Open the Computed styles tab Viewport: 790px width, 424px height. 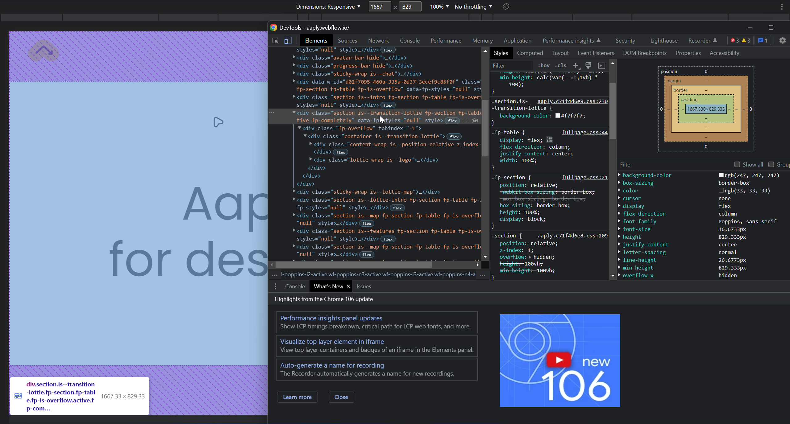point(530,53)
